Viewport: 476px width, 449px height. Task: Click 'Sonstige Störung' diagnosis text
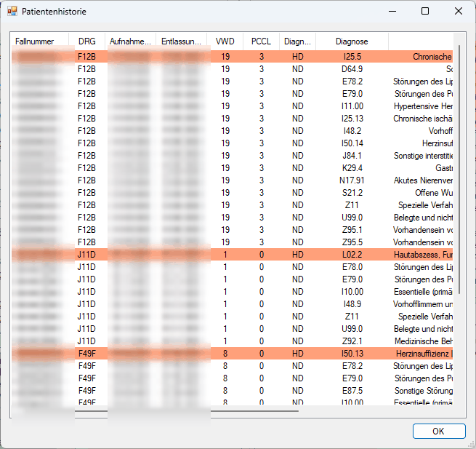pyautogui.click(x=424, y=391)
